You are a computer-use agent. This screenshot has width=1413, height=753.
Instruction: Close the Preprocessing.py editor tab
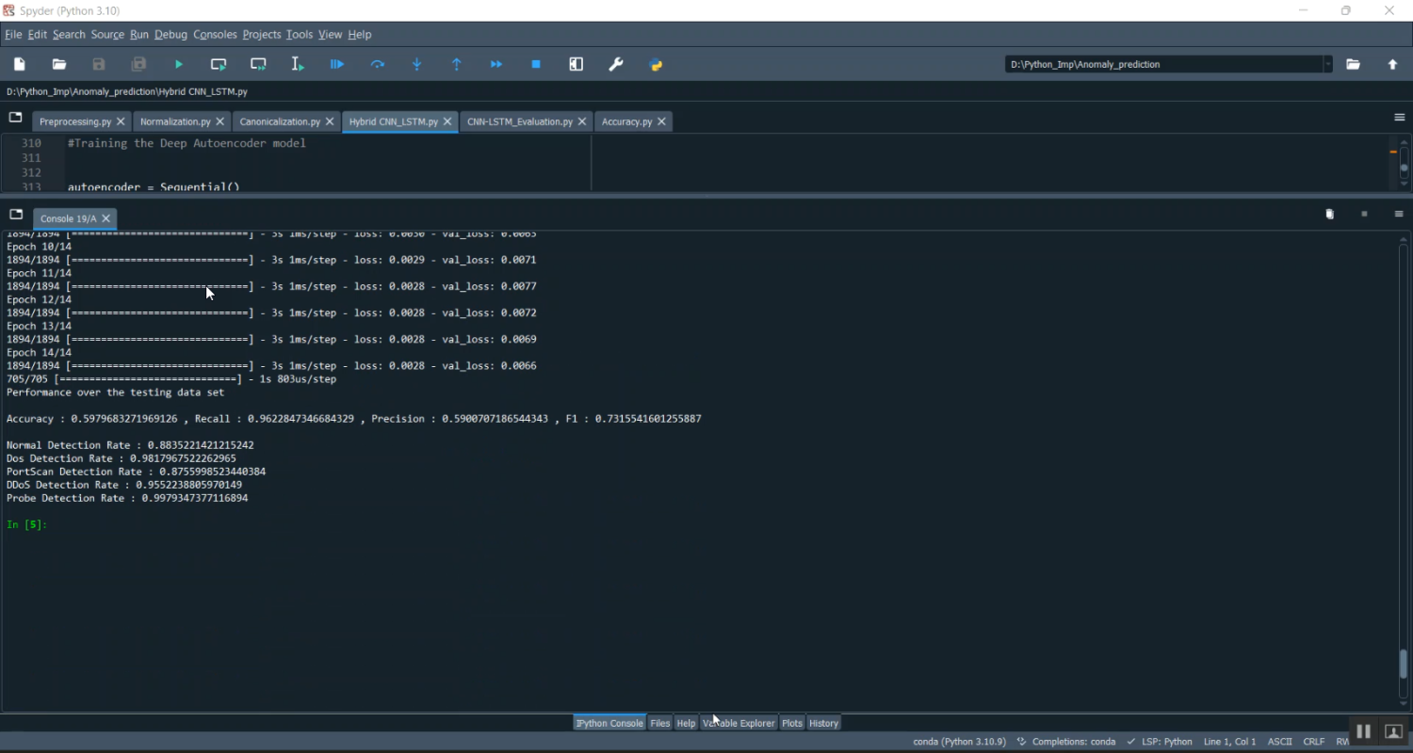point(121,121)
